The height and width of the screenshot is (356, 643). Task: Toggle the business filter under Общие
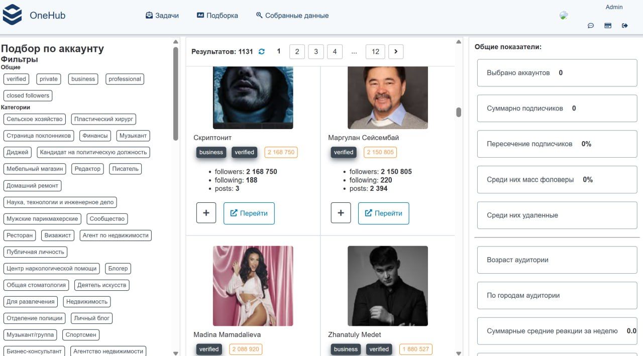(83, 79)
